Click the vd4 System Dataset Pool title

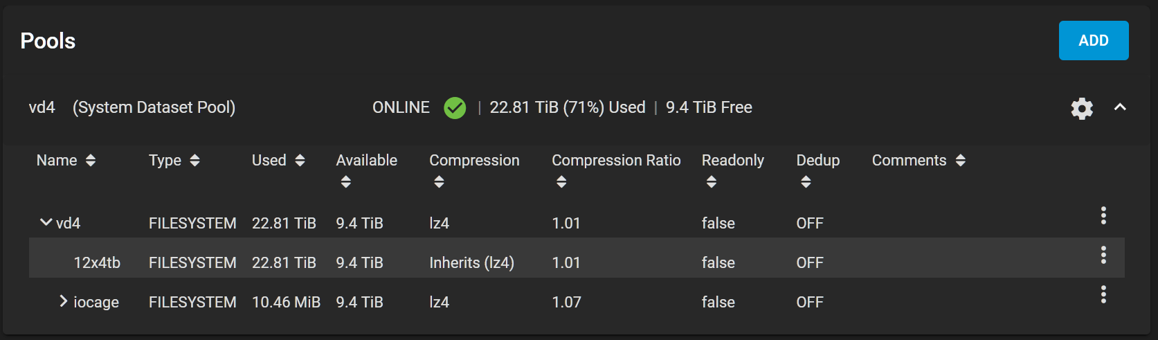(x=132, y=107)
